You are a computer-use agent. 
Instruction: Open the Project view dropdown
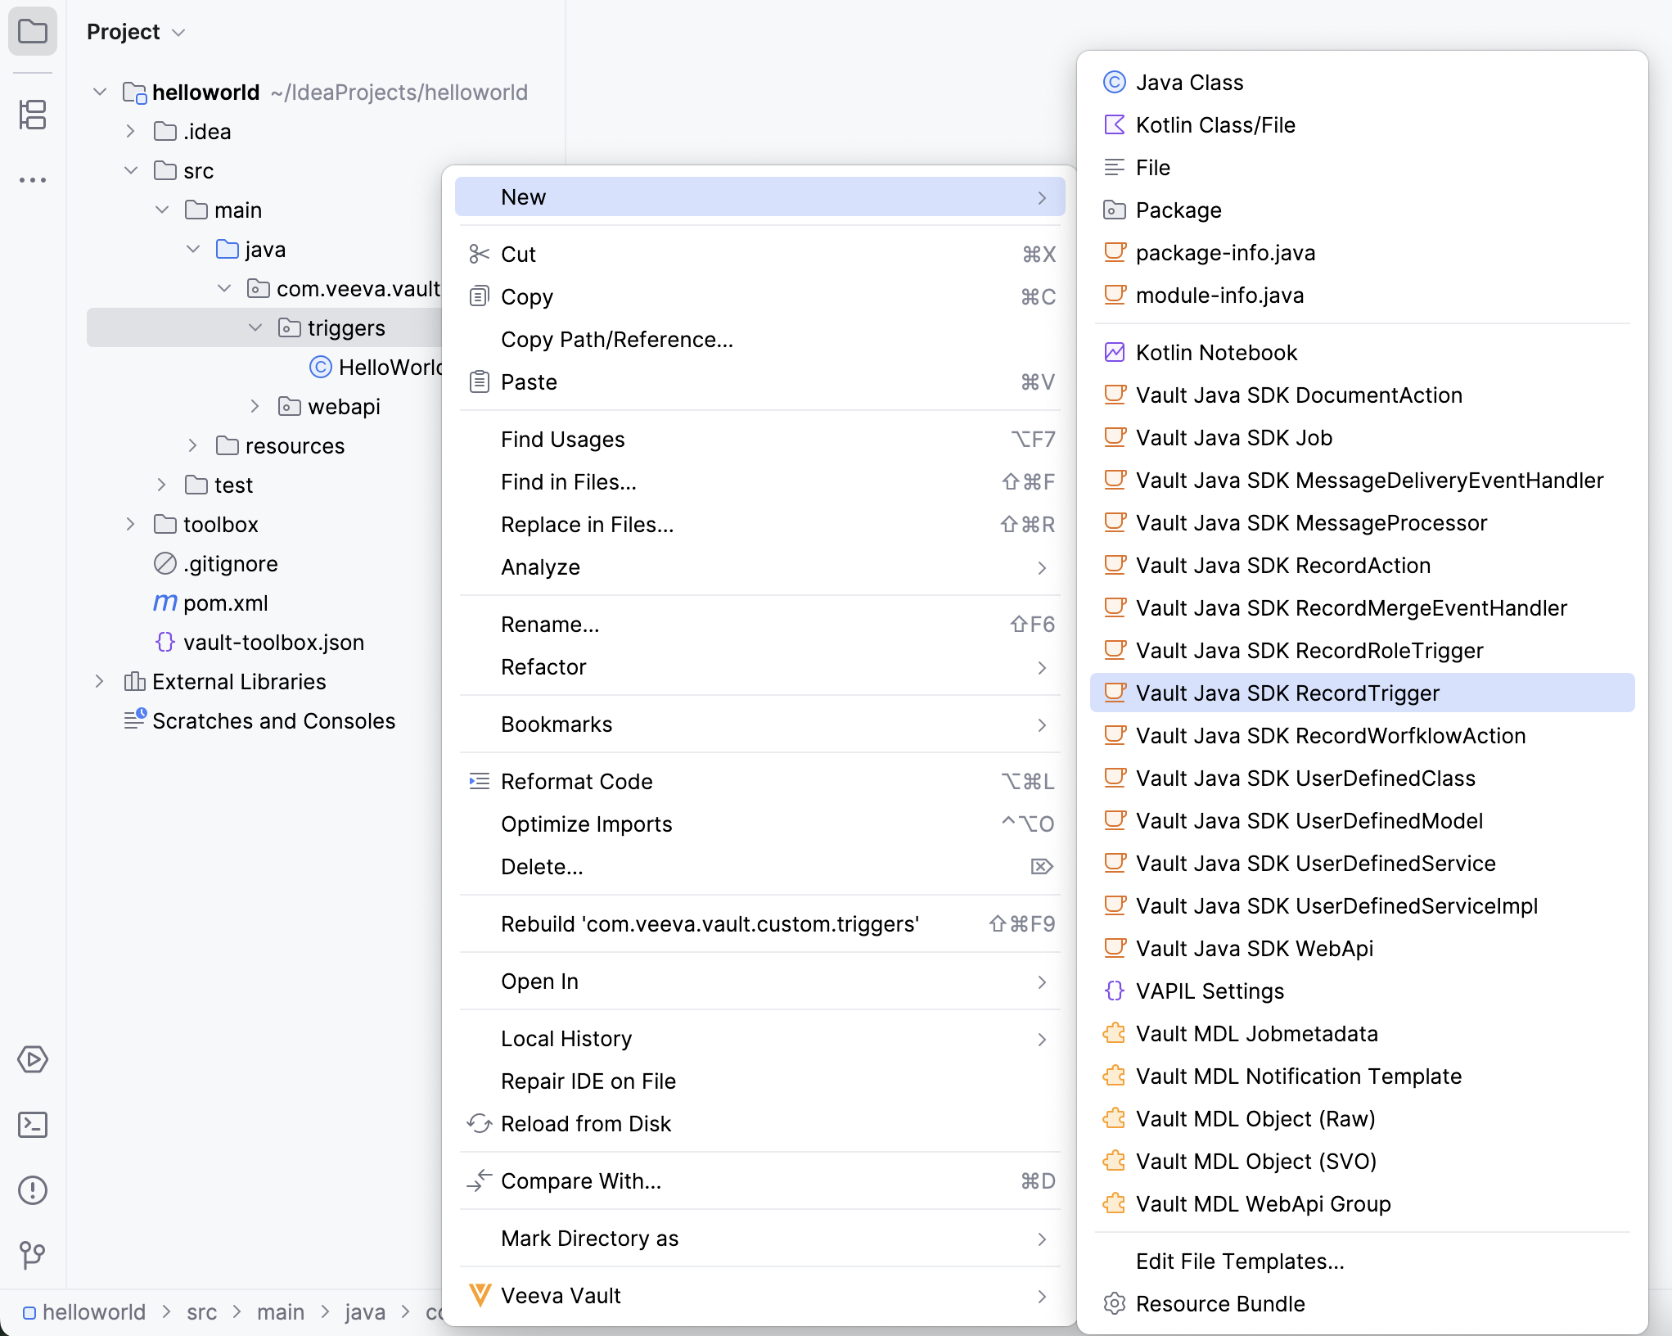point(136,32)
